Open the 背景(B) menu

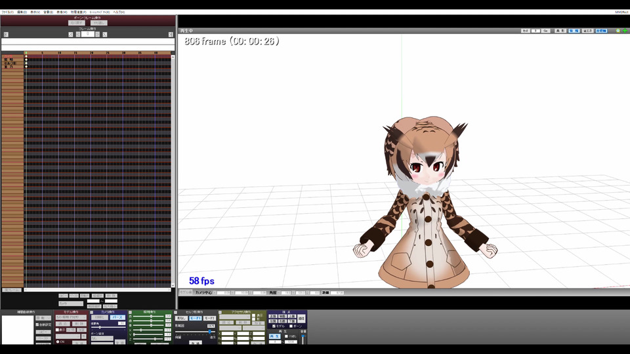[48, 12]
